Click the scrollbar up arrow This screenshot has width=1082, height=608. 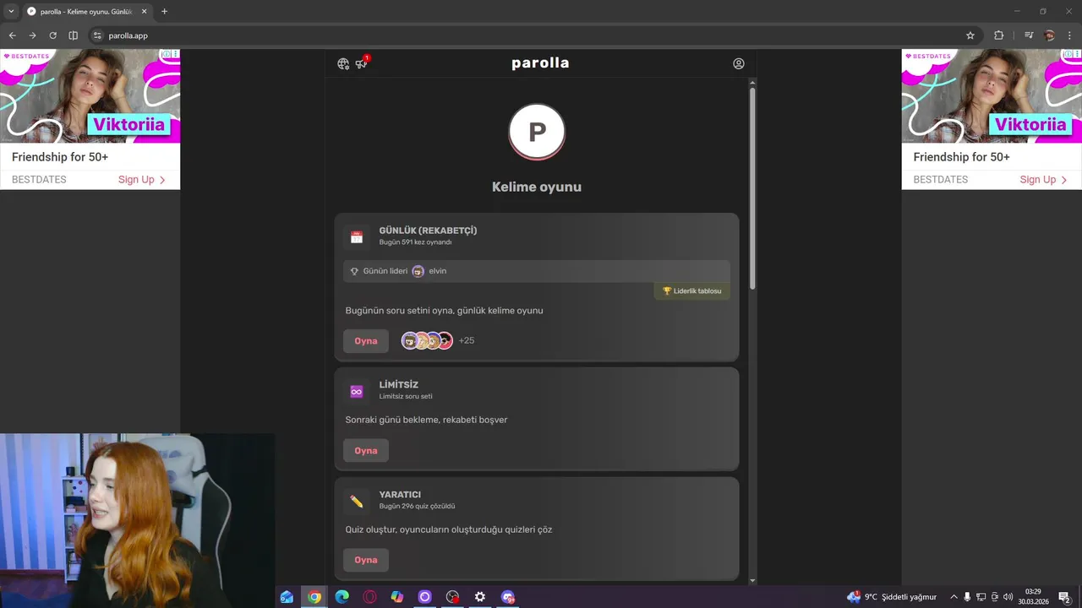[752, 82]
